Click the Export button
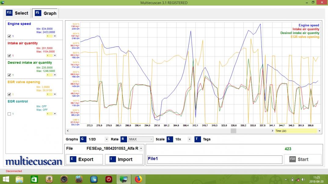This screenshot has height=184, width=328. pyautogui.click(x=84, y=159)
